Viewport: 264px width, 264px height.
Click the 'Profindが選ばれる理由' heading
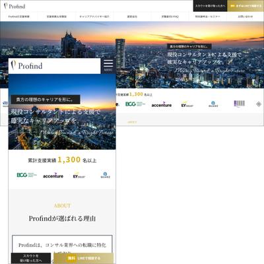coord(62,218)
